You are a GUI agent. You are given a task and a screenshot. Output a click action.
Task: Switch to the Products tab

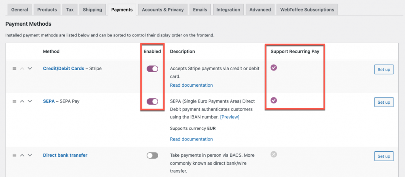tap(47, 10)
